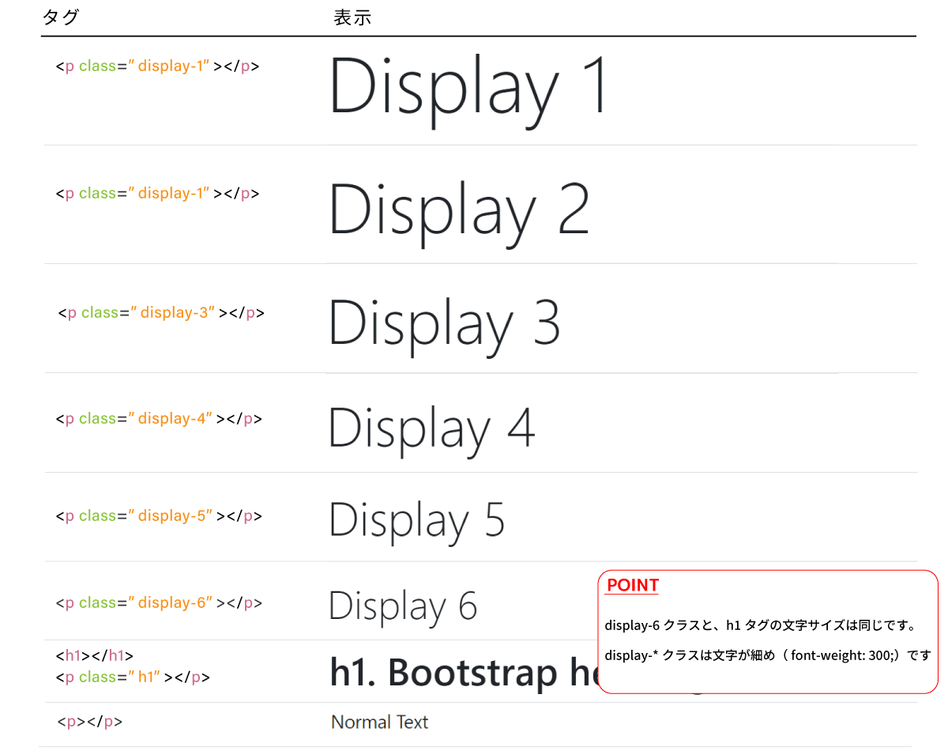Click the Normal Text sample
This screenshot has height=751, width=948.
point(380,723)
